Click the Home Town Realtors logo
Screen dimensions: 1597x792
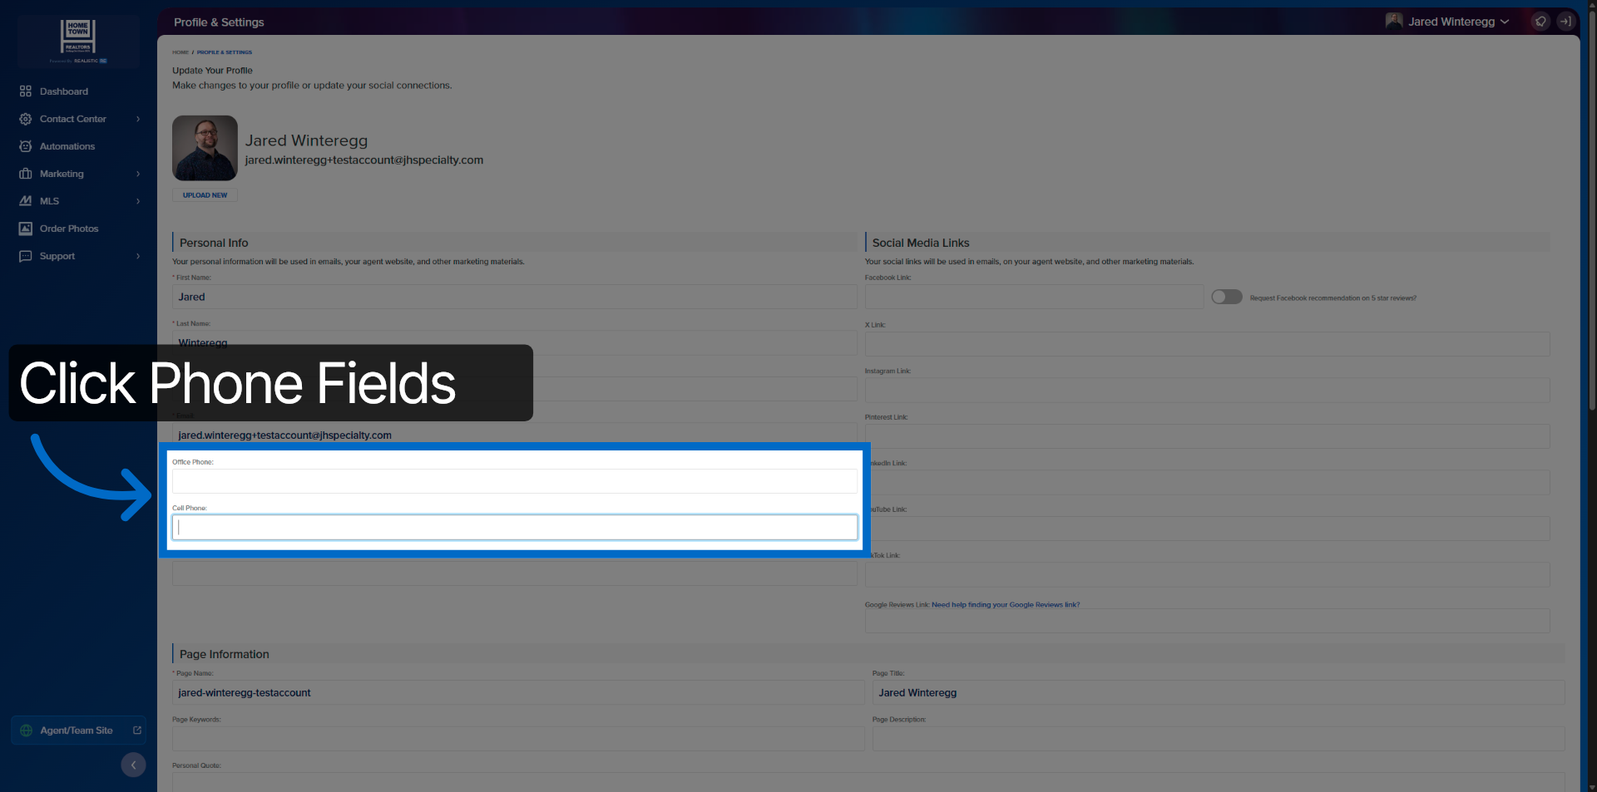[x=78, y=41]
